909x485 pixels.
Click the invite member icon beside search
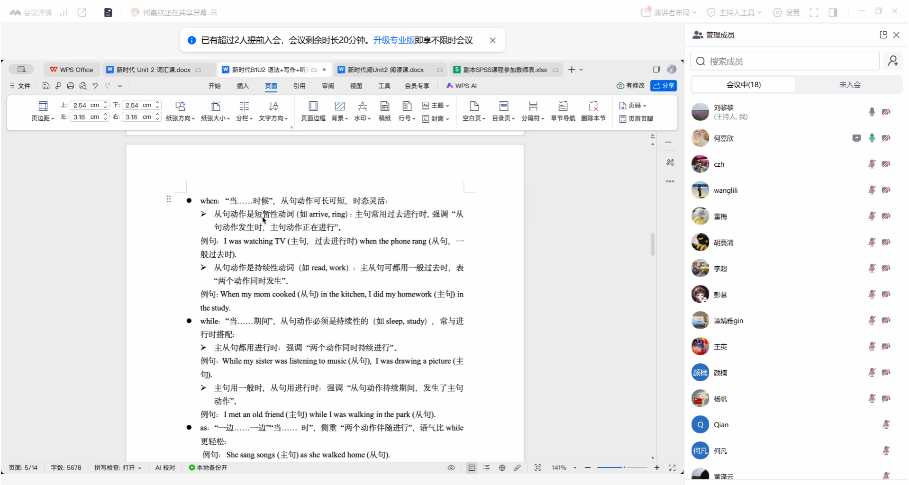[893, 61]
